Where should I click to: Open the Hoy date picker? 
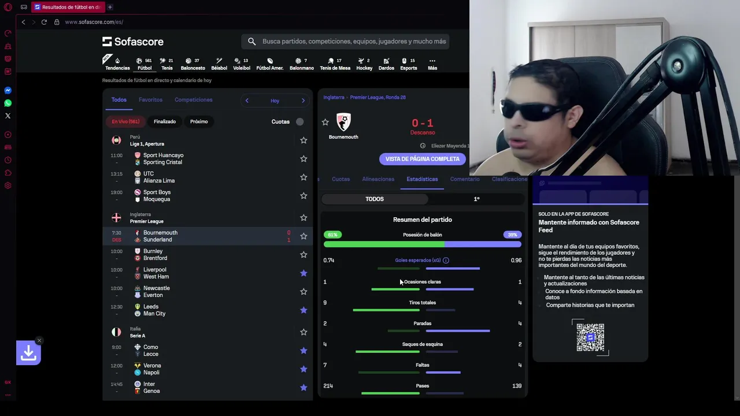click(275, 101)
